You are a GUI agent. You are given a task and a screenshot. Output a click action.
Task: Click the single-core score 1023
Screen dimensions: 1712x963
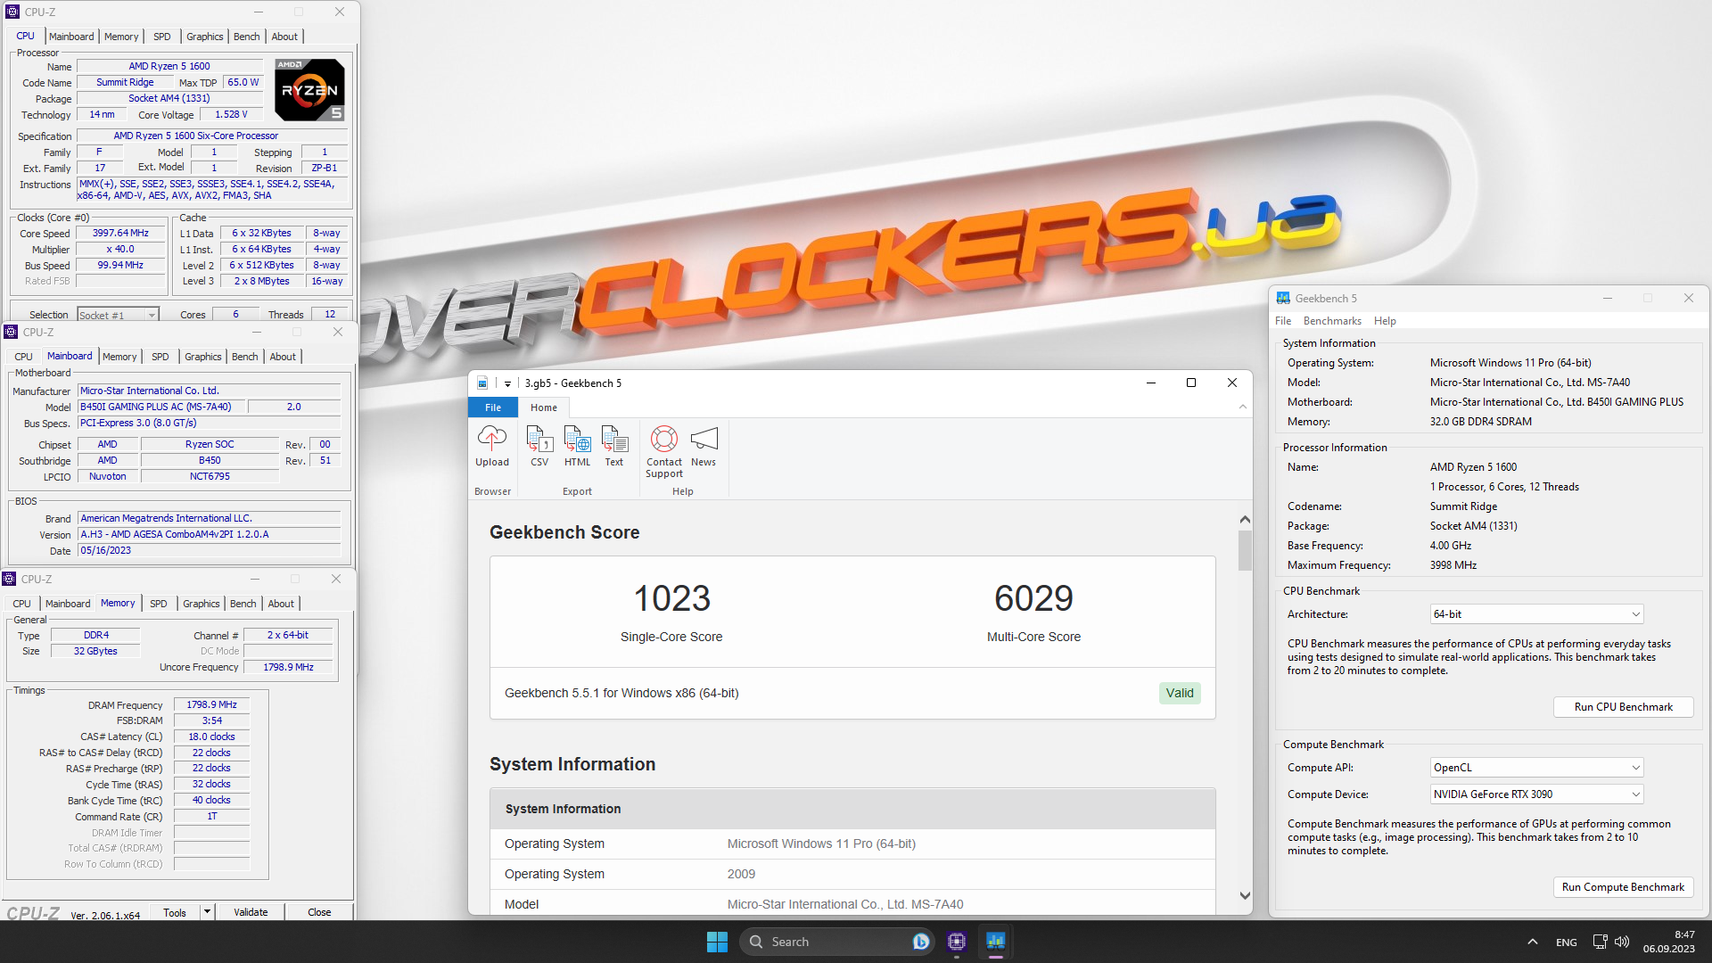(671, 598)
